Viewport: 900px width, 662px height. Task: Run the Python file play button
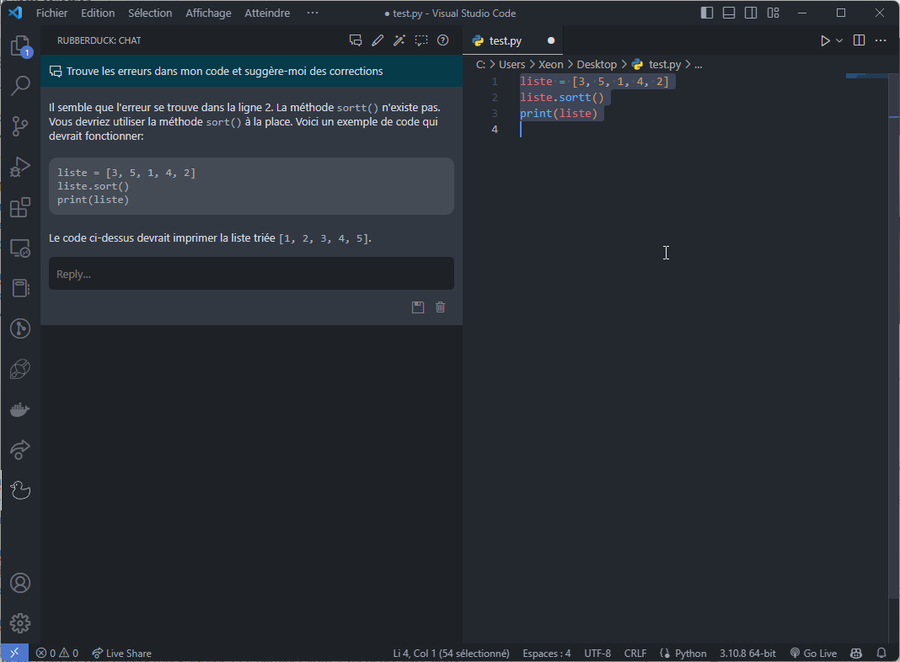[825, 40]
